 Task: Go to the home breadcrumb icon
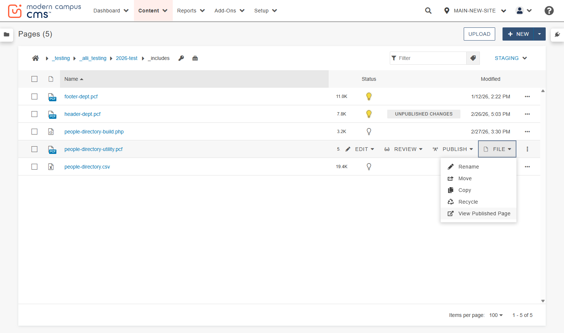(x=36, y=58)
